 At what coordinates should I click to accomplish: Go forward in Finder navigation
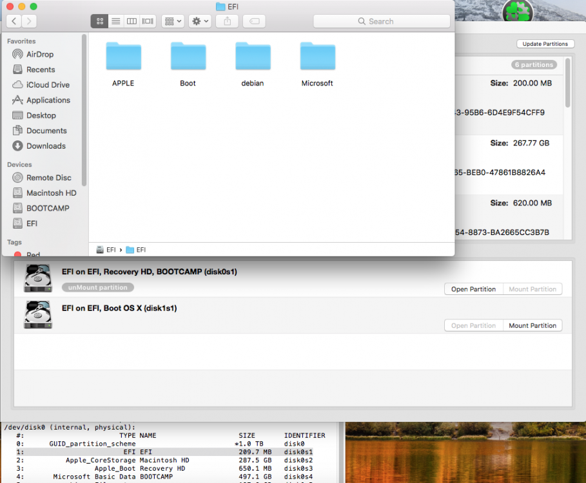pyautogui.click(x=29, y=21)
